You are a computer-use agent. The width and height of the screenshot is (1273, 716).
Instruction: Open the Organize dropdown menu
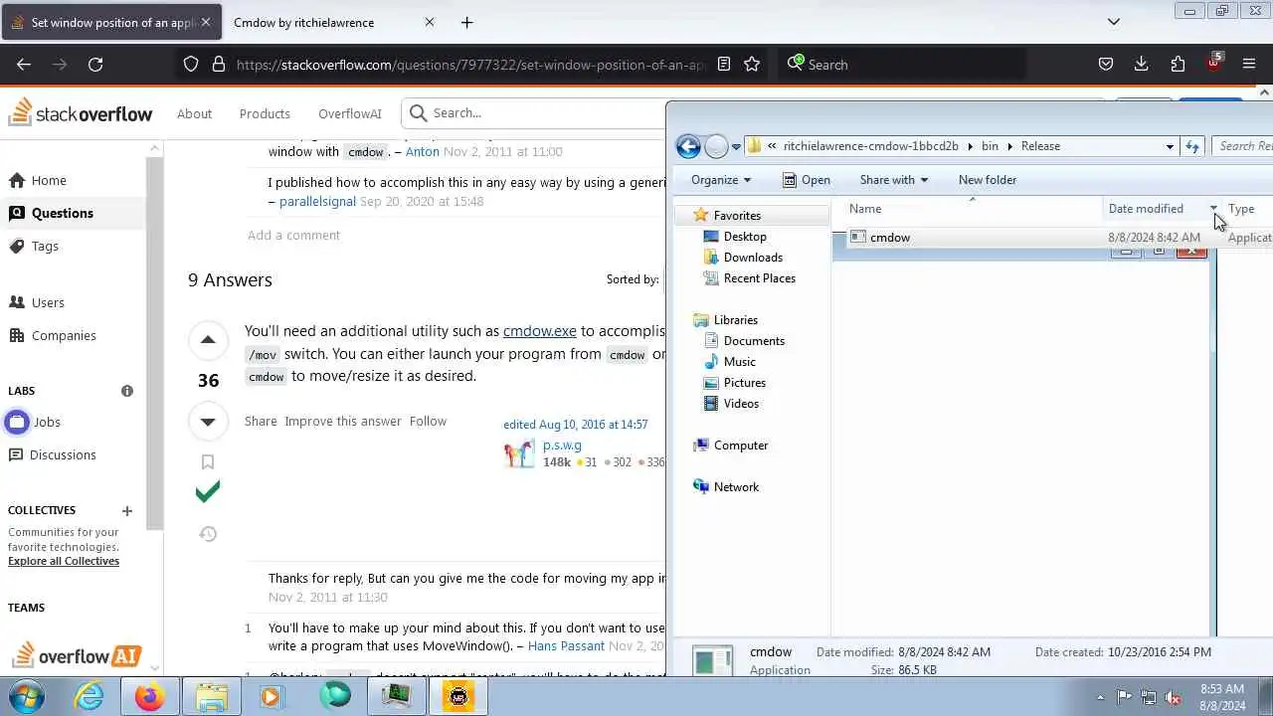pos(721,180)
